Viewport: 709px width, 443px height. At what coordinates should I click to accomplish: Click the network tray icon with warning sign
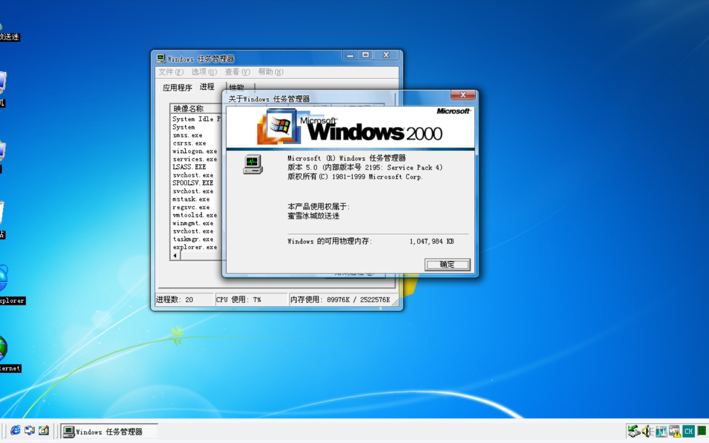675,431
